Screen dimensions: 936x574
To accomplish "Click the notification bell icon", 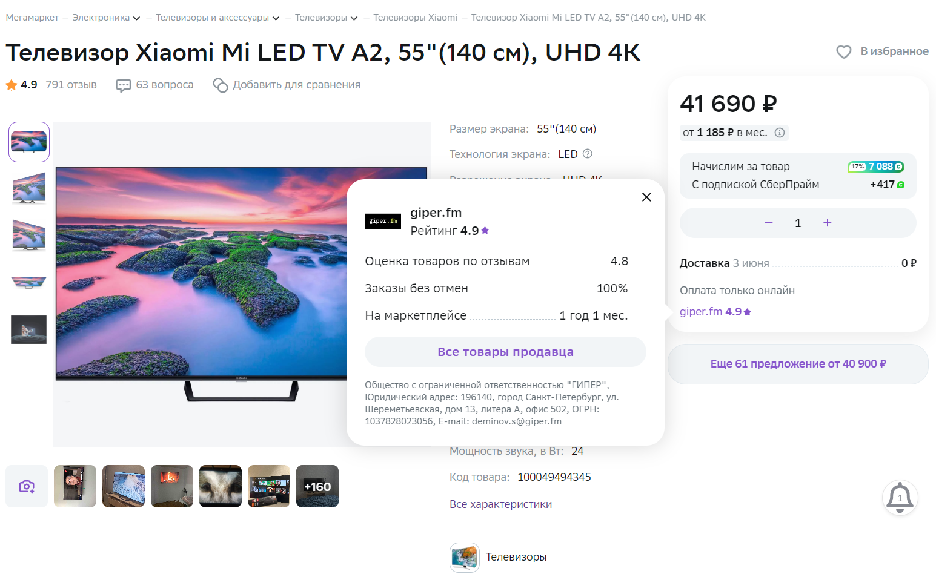I will click(x=900, y=498).
